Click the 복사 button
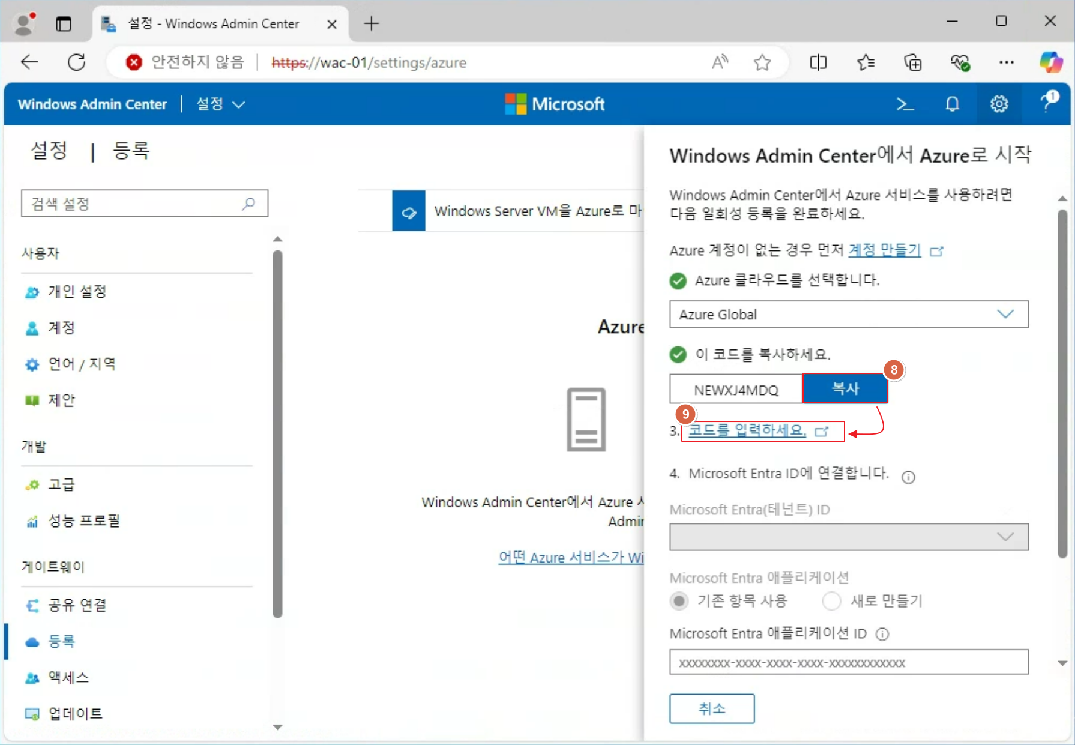 coord(845,388)
